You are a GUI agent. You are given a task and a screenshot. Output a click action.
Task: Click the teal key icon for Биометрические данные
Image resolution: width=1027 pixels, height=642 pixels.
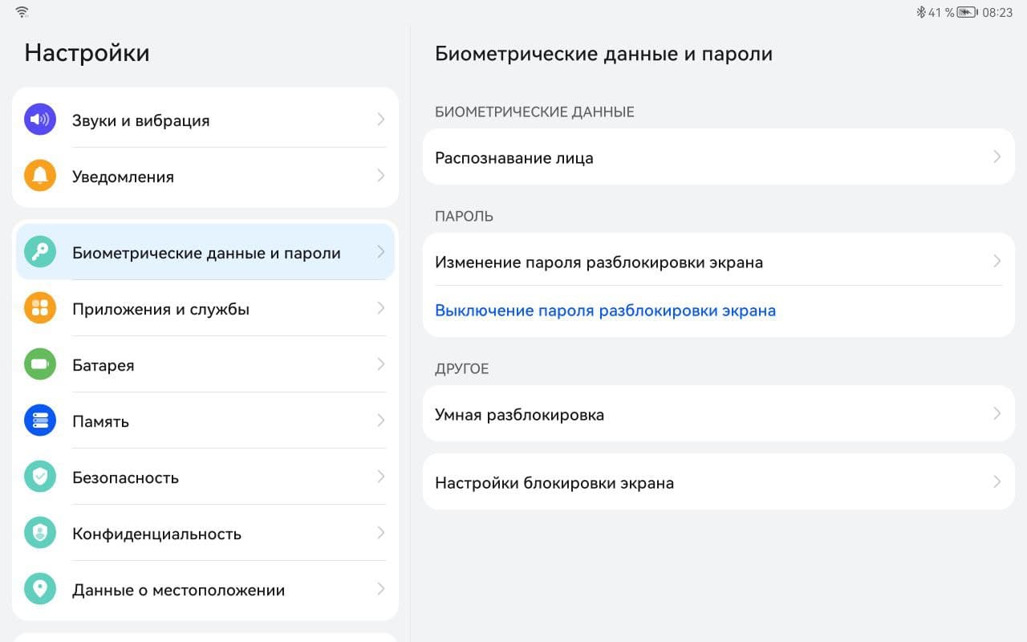40,252
